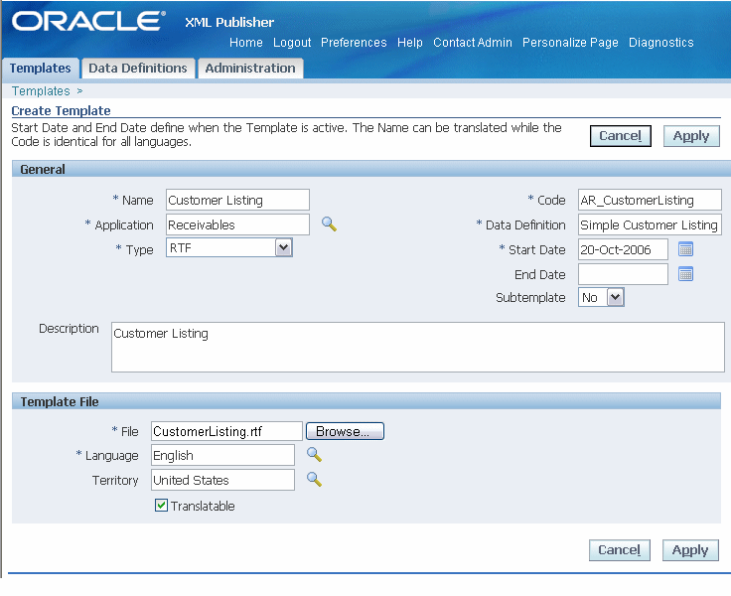Click the Data Definition input field
The width and height of the screenshot is (731, 596).
[650, 224]
